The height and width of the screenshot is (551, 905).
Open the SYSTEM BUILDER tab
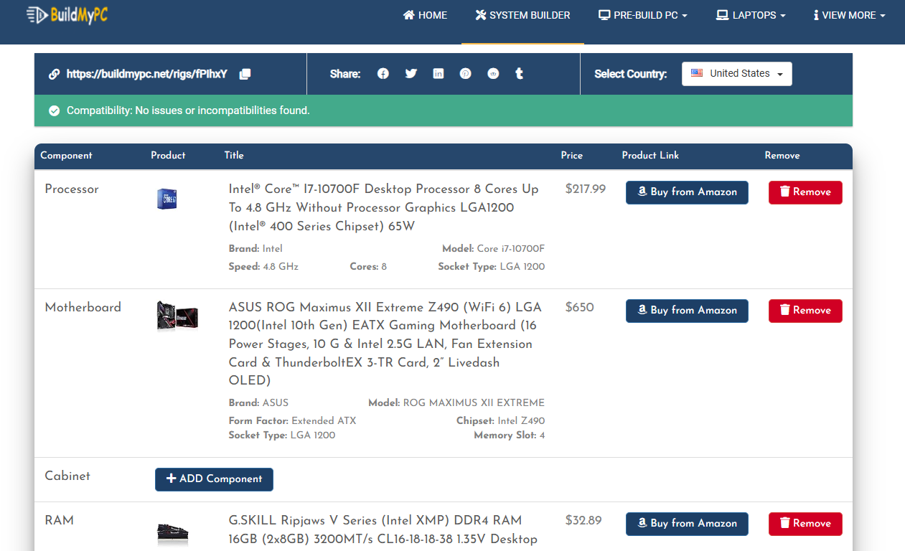[x=522, y=15]
